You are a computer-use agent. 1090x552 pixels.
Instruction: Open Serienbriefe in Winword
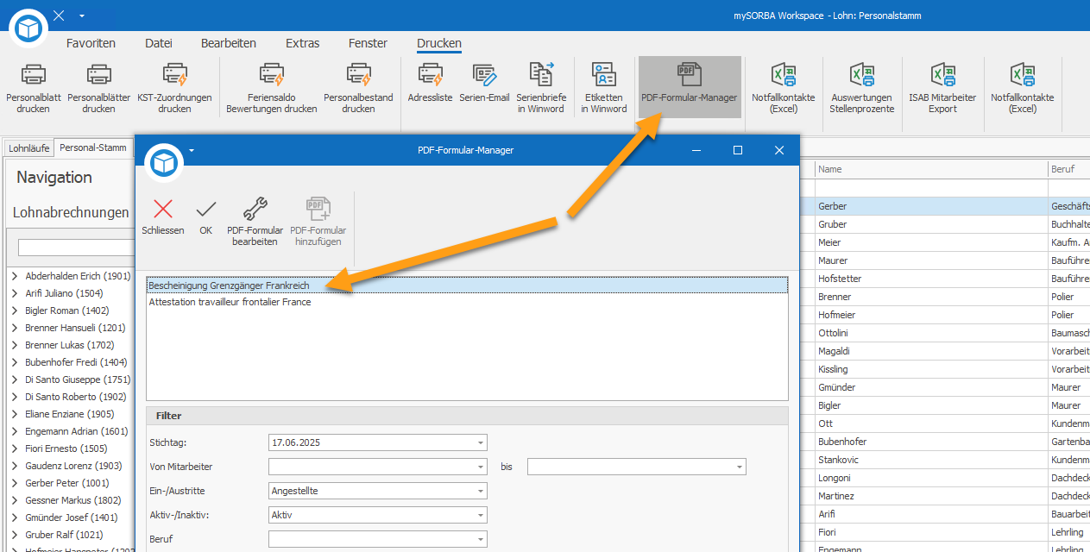tap(541, 87)
